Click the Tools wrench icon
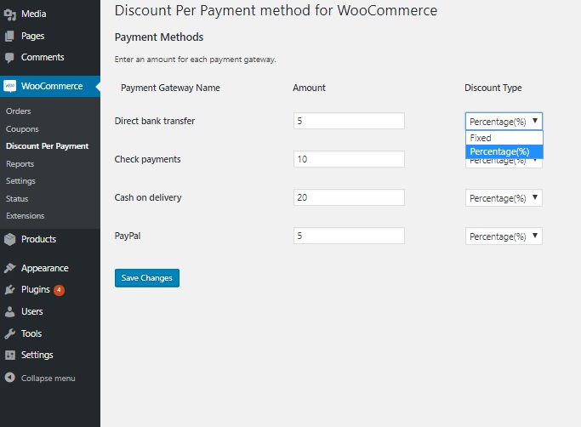 click(x=10, y=333)
